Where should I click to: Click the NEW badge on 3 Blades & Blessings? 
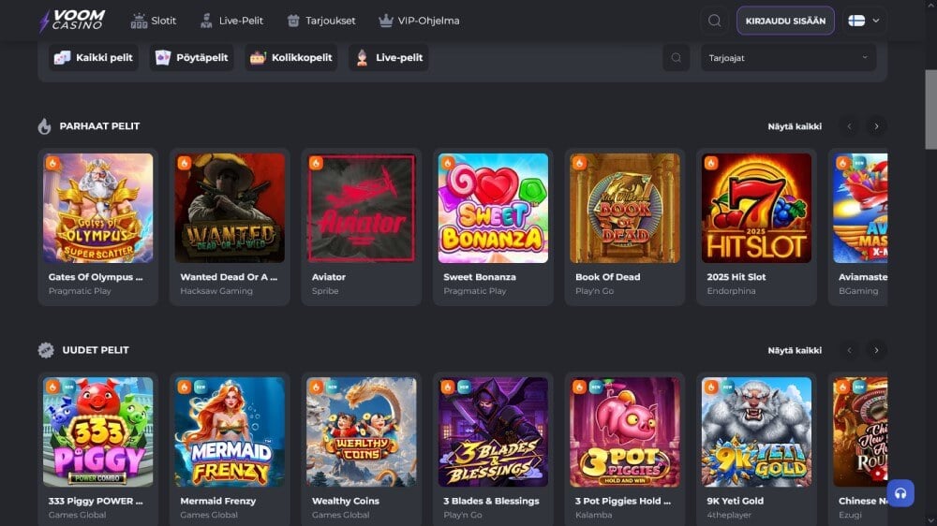[x=464, y=387]
